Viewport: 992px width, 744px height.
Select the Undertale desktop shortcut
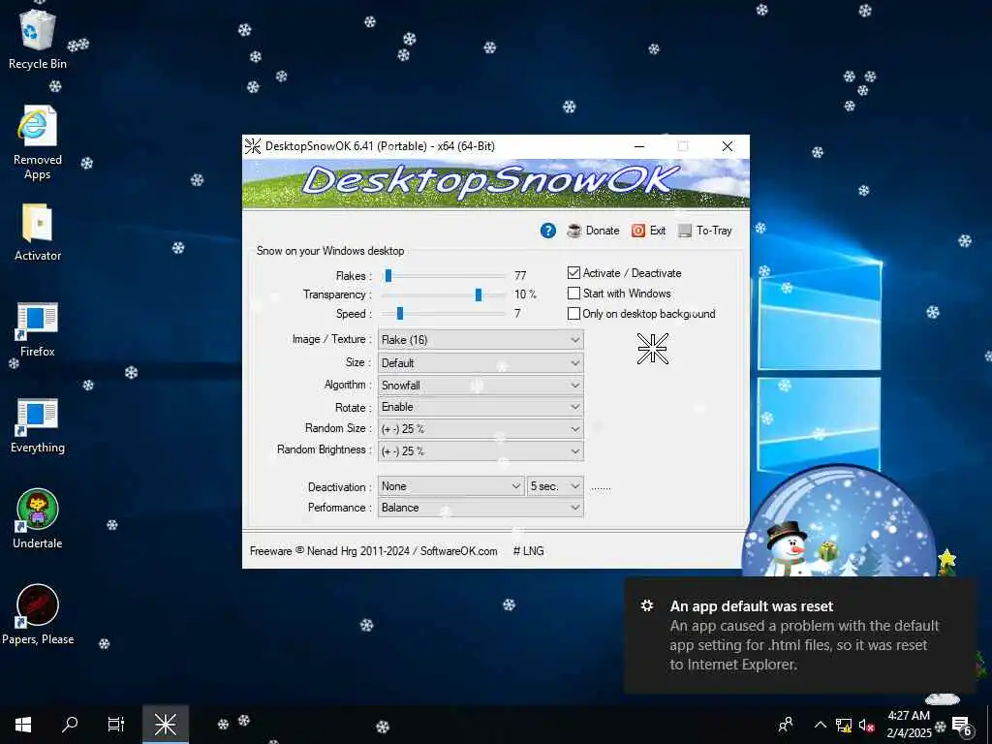(x=38, y=519)
